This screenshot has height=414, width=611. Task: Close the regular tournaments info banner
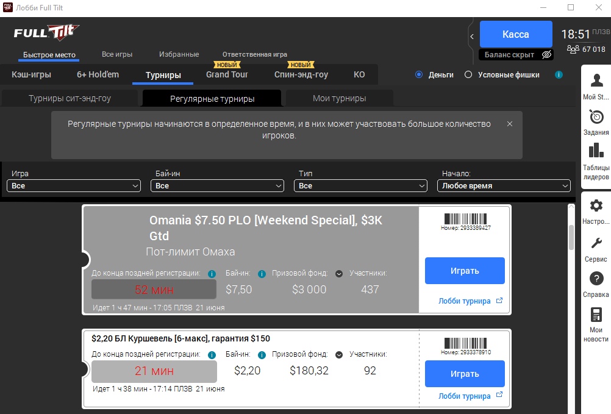point(510,124)
